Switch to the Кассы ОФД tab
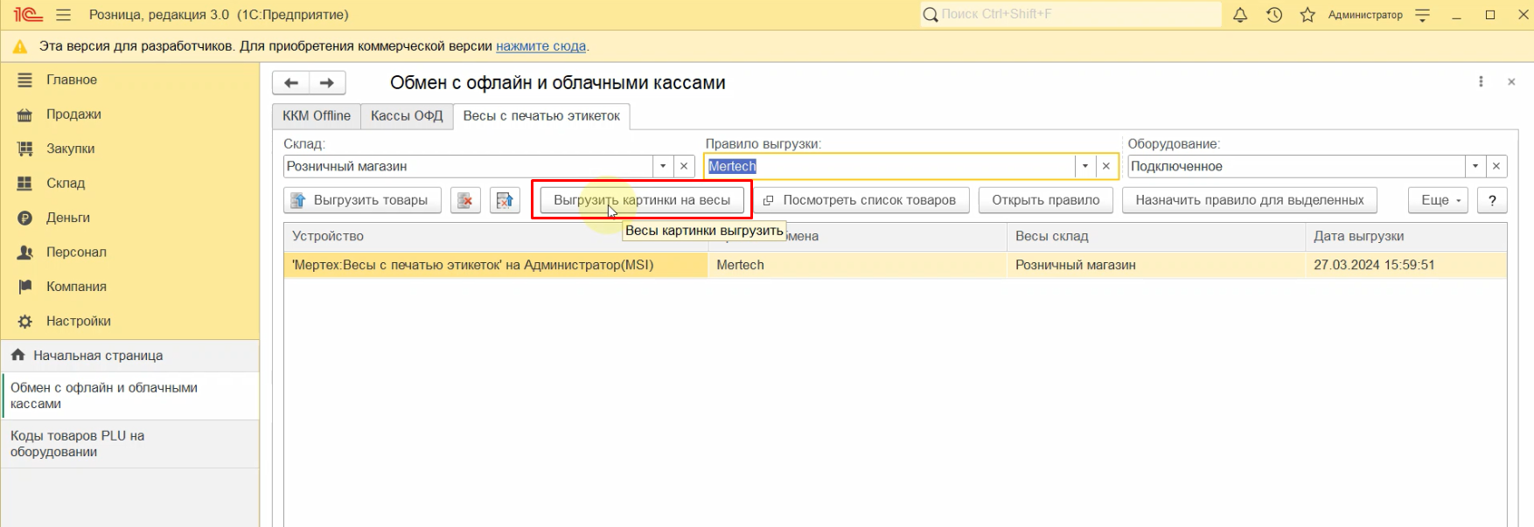Image resolution: width=1534 pixels, height=527 pixels. (x=407, y=116)
